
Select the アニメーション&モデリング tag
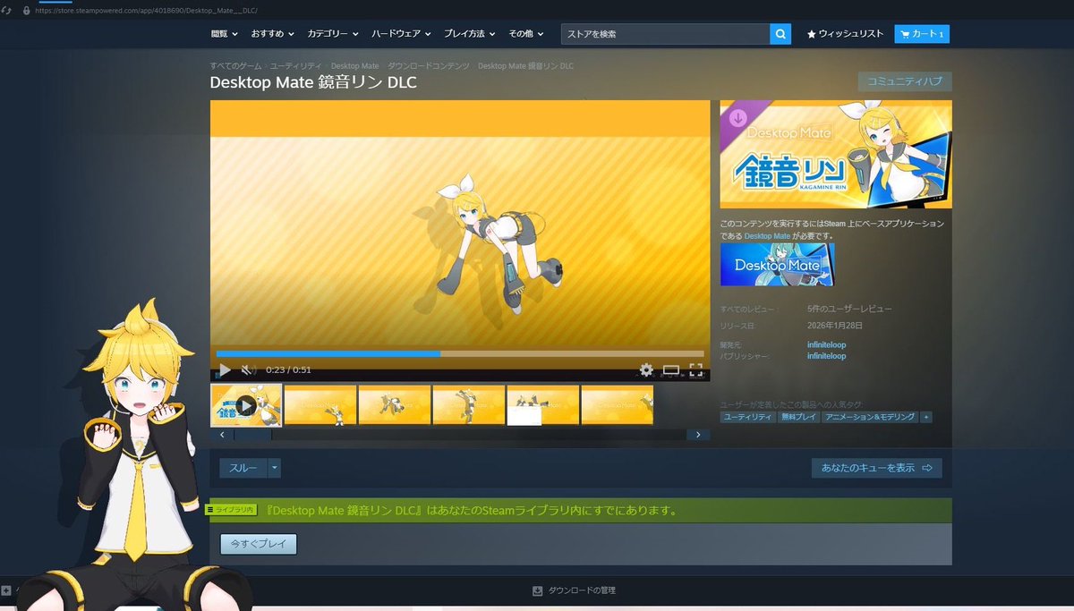coord(870,417)
